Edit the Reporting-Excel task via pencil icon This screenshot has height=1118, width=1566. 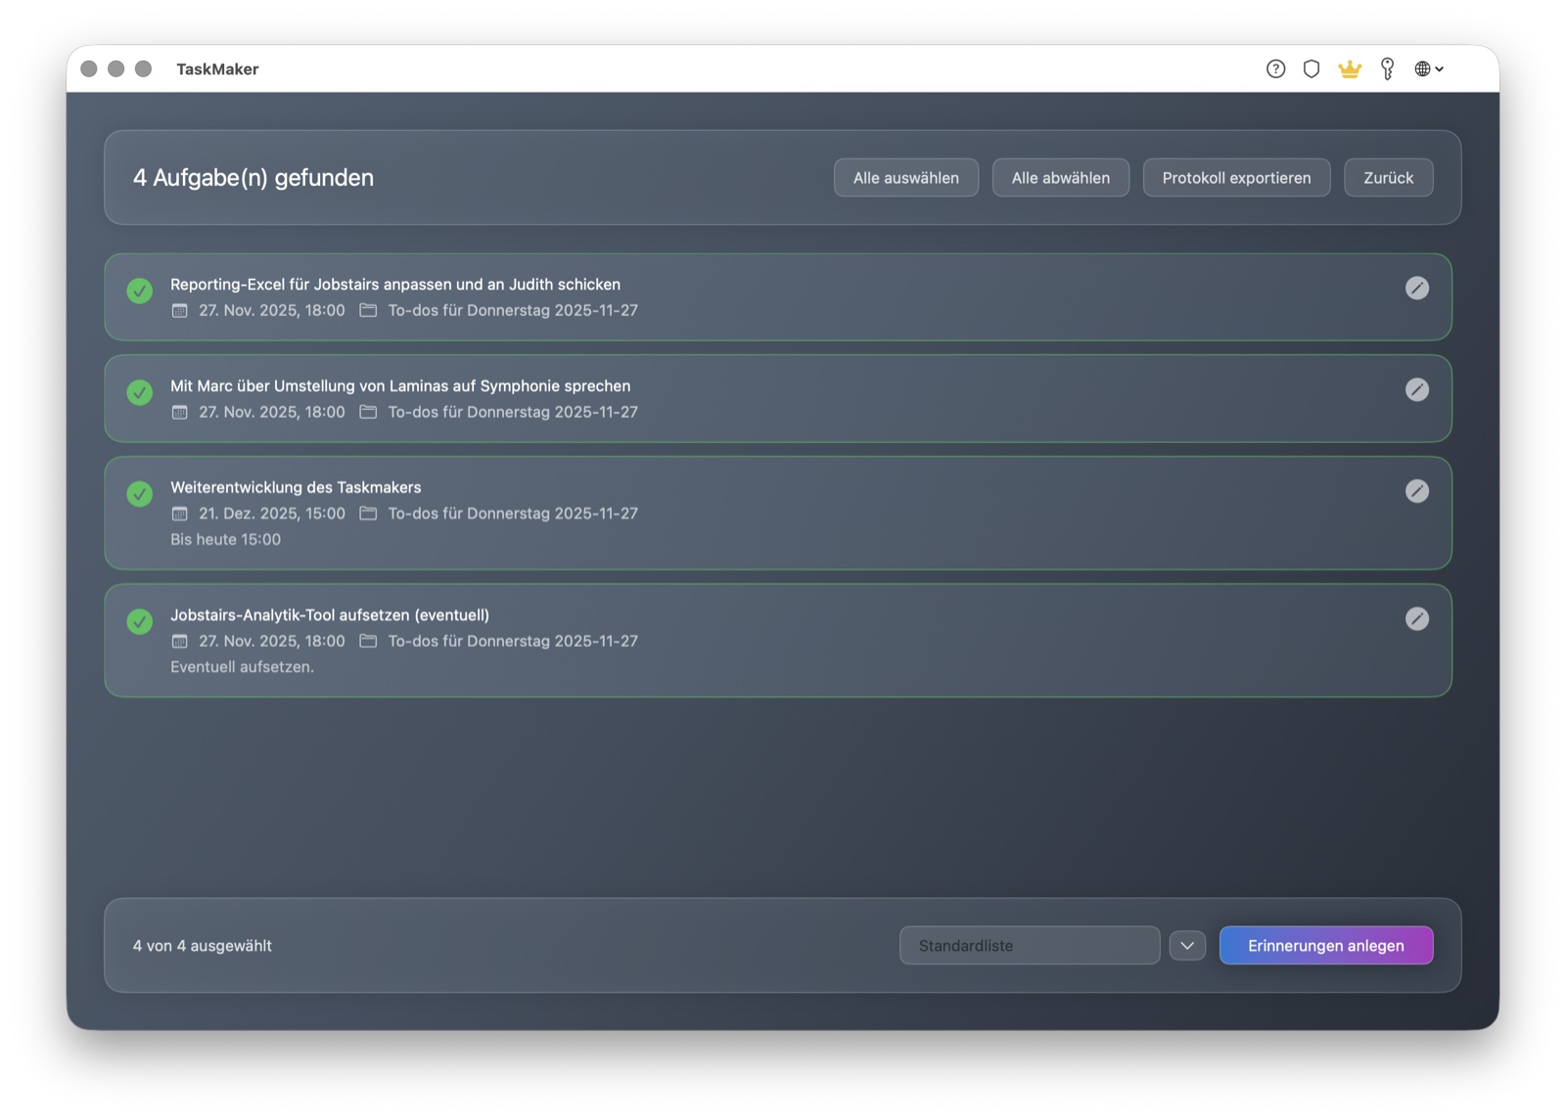tap(1417, 288)
